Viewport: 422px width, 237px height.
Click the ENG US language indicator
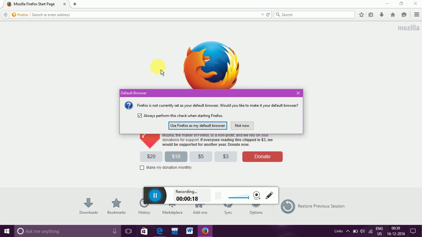379,231
